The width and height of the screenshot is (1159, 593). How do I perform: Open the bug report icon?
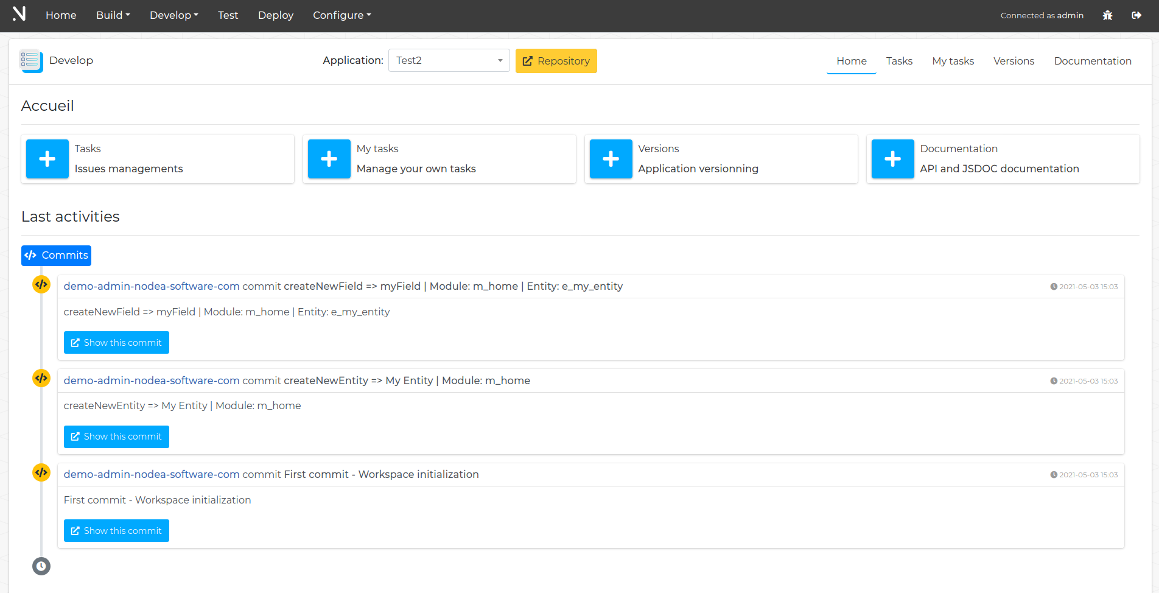1107,15
